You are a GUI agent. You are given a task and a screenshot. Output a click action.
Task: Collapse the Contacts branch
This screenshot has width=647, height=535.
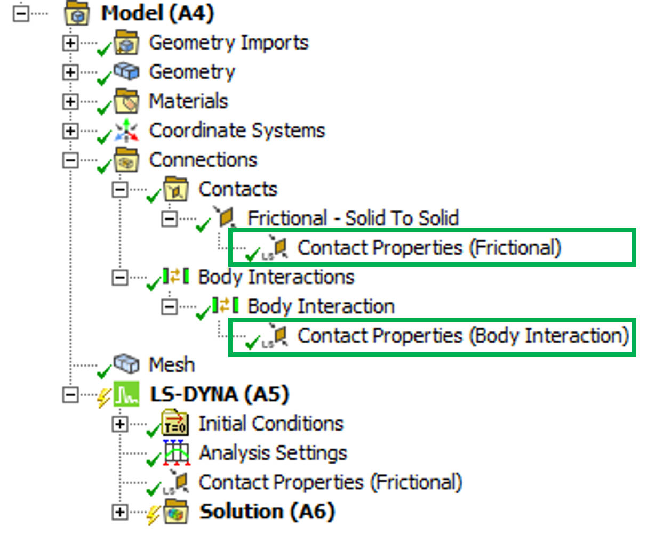coord(120,189)
